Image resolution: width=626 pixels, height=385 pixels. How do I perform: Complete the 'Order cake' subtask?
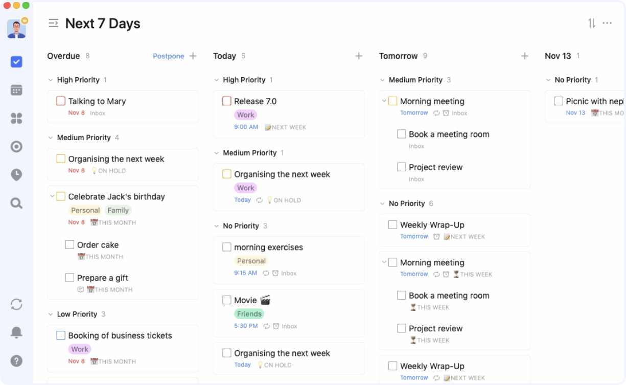pos(70,244)
